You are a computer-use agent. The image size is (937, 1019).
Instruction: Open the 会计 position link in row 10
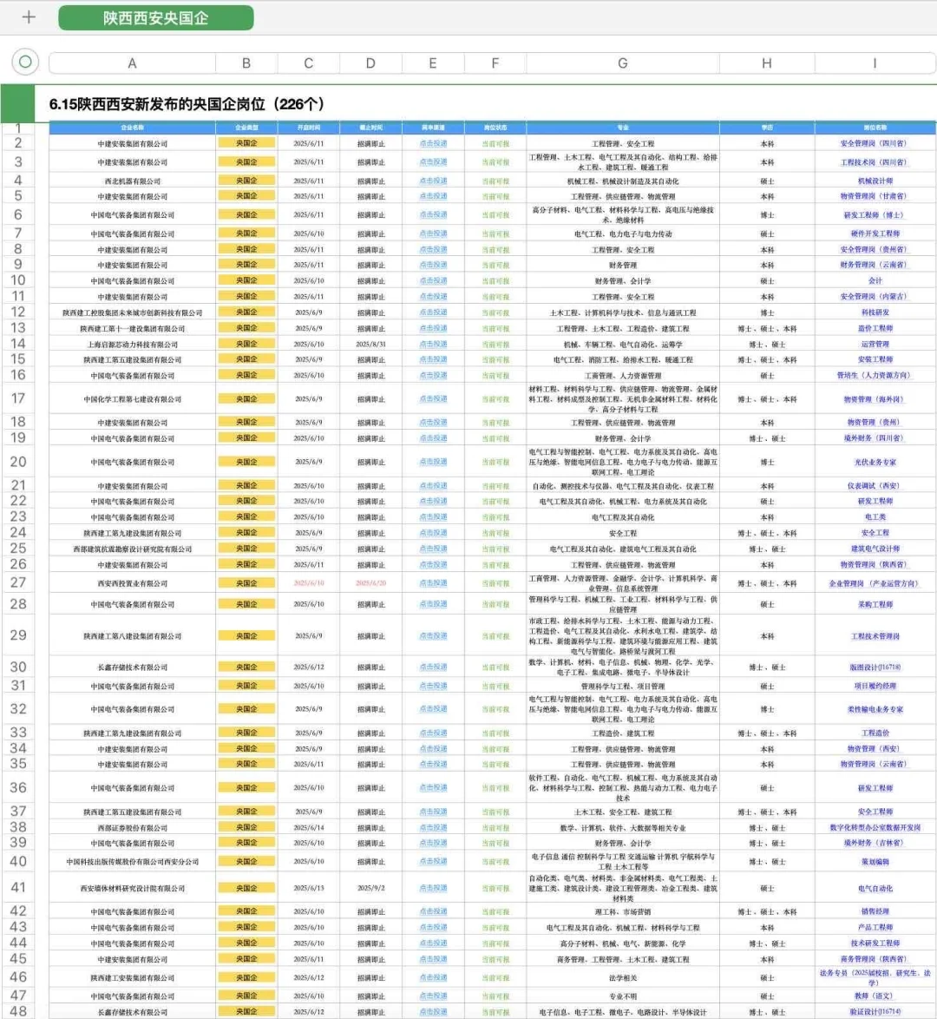point(874,280)
